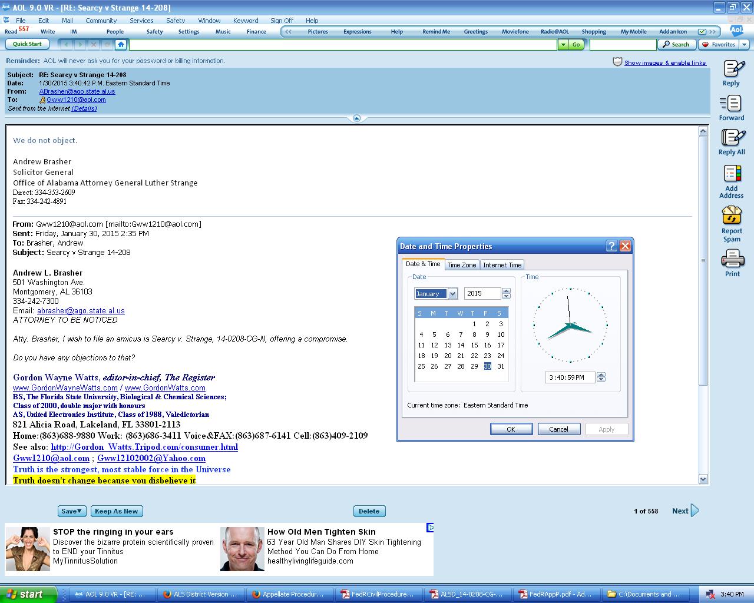Open the File menu

(21, 20)
